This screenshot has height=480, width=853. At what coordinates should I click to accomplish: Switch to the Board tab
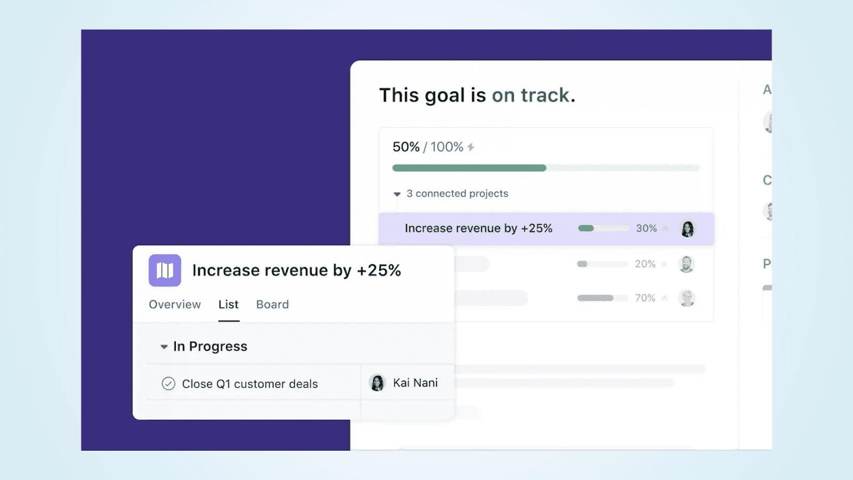[x=272, y=305]
